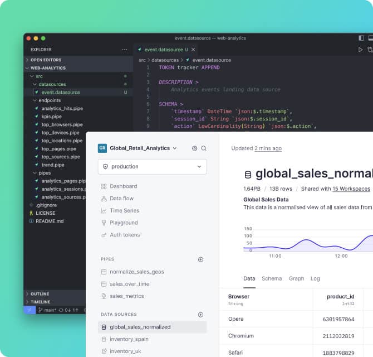Click the datasources breadcrumb segment
Screen dimensions: 373x357
(x=165, y=60)
